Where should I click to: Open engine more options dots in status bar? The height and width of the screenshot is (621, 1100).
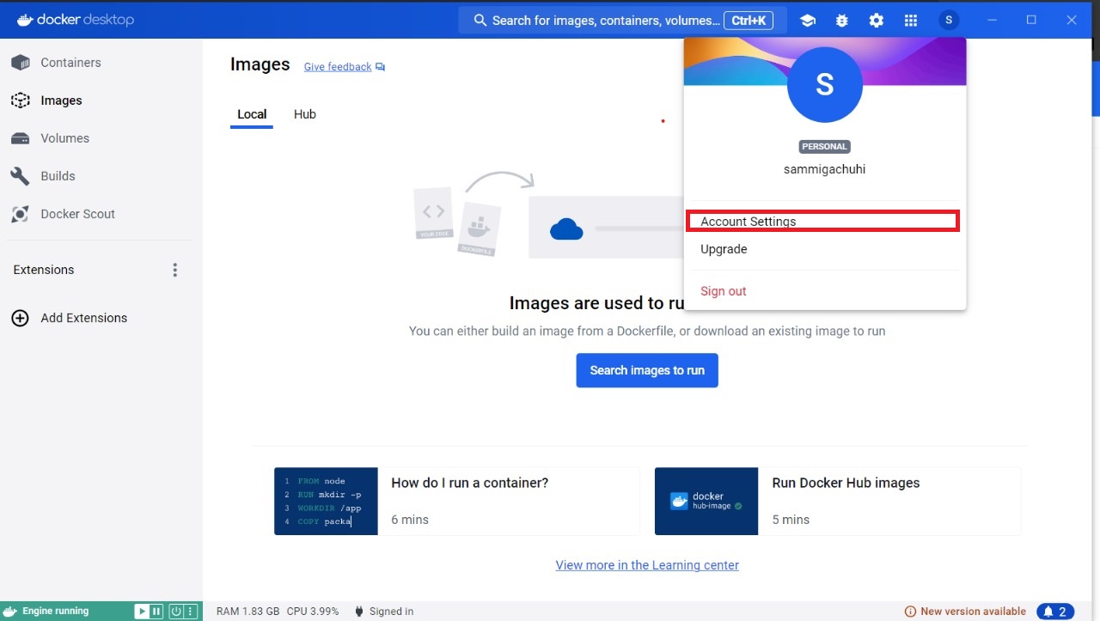[x=191, y=612]
